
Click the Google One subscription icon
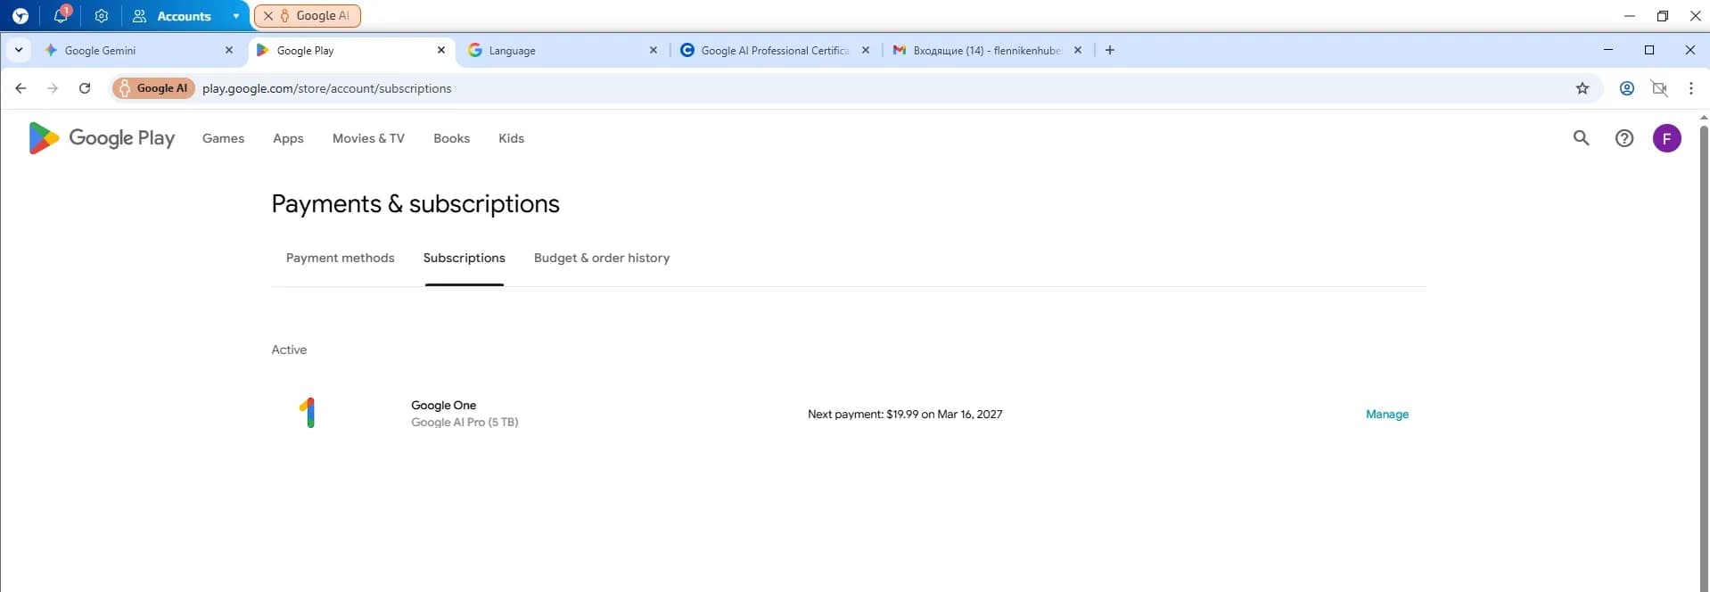(x=308, y=413)
